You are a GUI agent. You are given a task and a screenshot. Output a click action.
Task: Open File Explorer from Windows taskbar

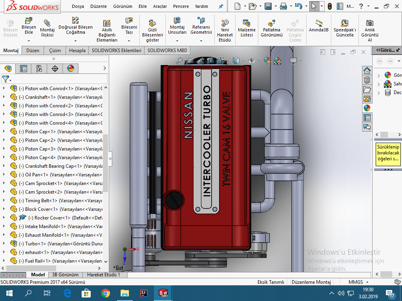coord(124,293)
